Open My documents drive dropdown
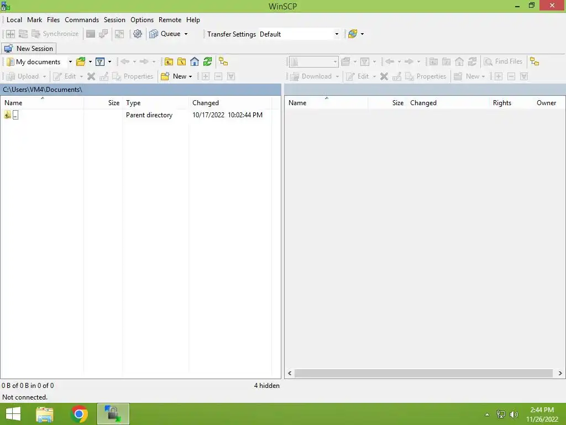 70,62
